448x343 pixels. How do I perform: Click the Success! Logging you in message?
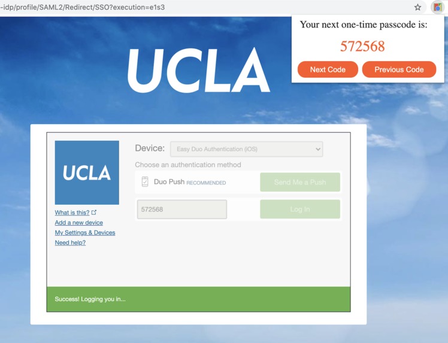click(x=90, y=299)
